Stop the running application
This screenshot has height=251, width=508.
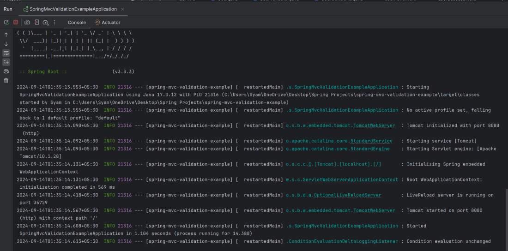(16, 22)
